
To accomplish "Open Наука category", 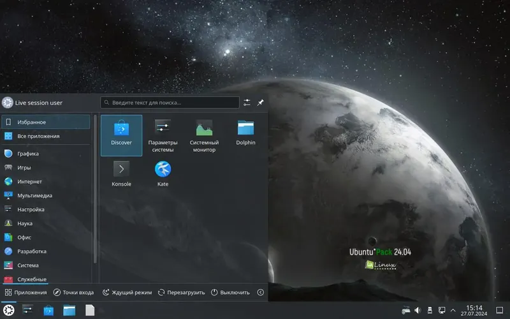I will [x=46, y=224].
